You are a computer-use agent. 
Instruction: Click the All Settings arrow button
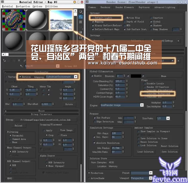pos(178,41)
